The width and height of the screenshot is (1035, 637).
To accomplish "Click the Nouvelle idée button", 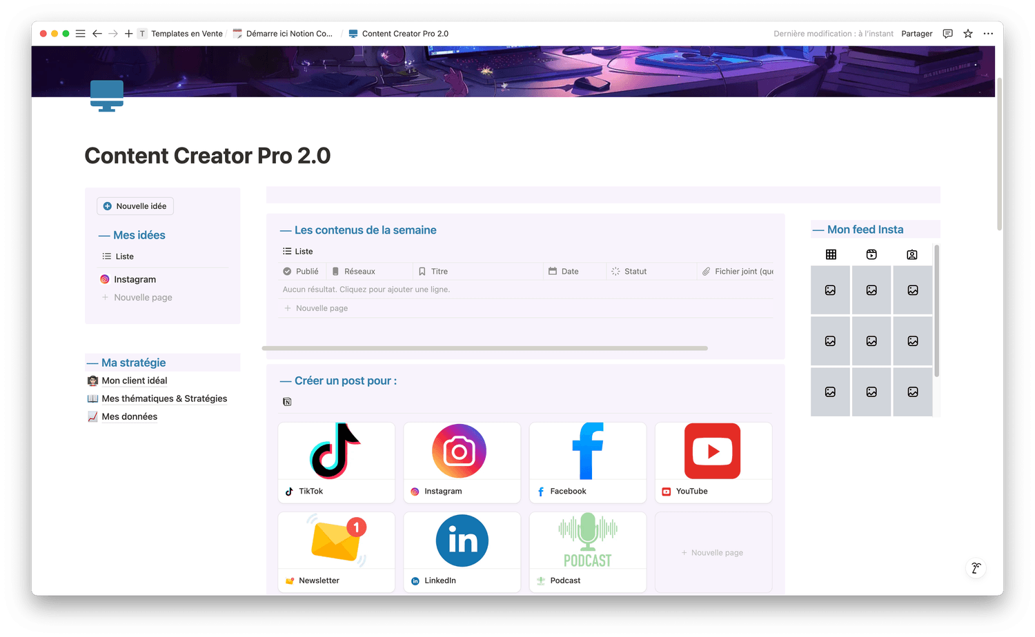I will pos(135,206).
